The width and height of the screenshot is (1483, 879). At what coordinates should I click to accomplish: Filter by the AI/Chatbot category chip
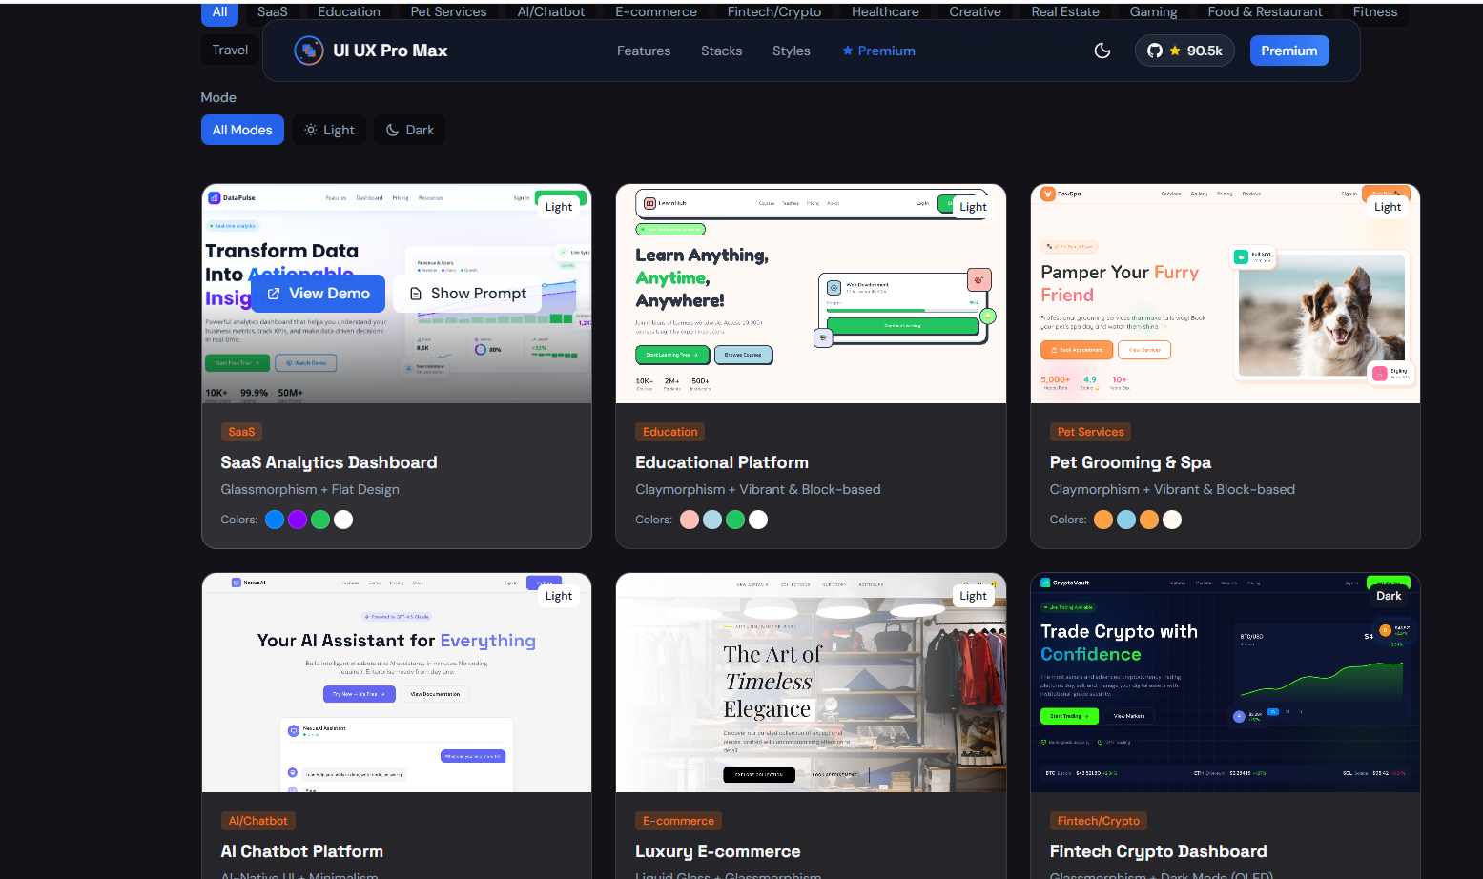[551, 12]
